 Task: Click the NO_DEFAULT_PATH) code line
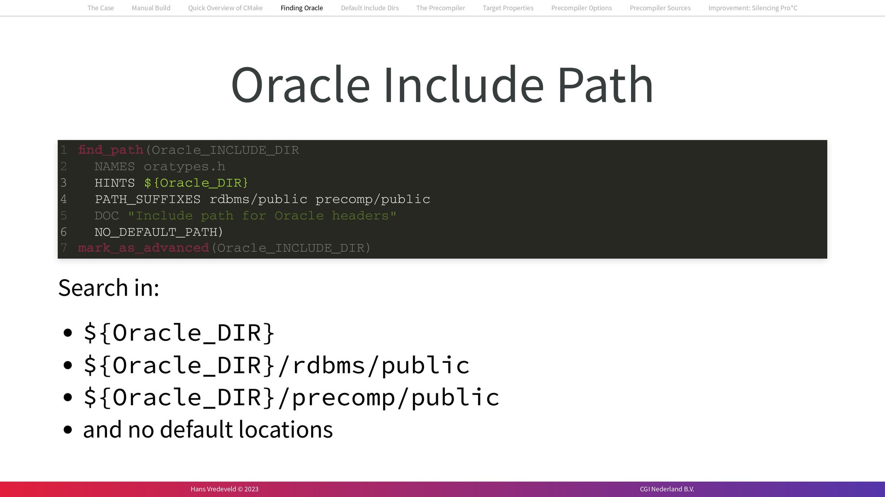click(159, 232)
